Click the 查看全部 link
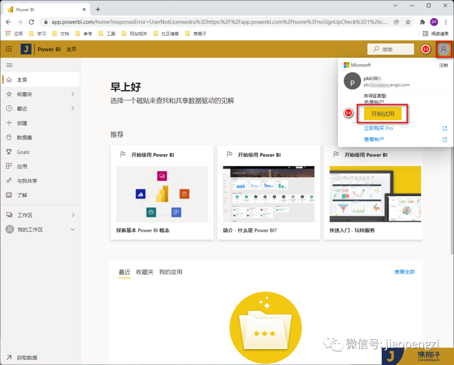The image size is (454, 365). [404, 272]
